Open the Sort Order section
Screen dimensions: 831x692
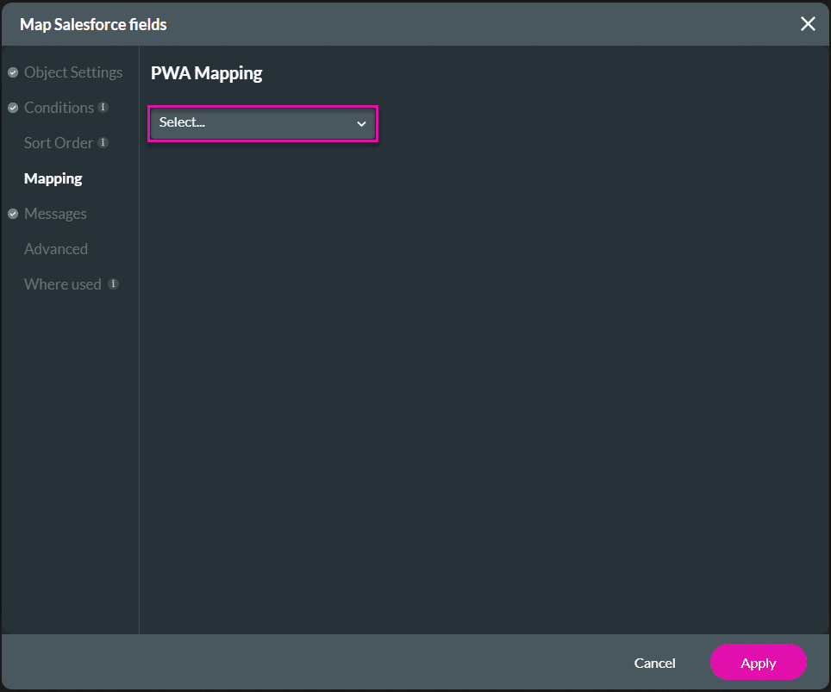58,143
